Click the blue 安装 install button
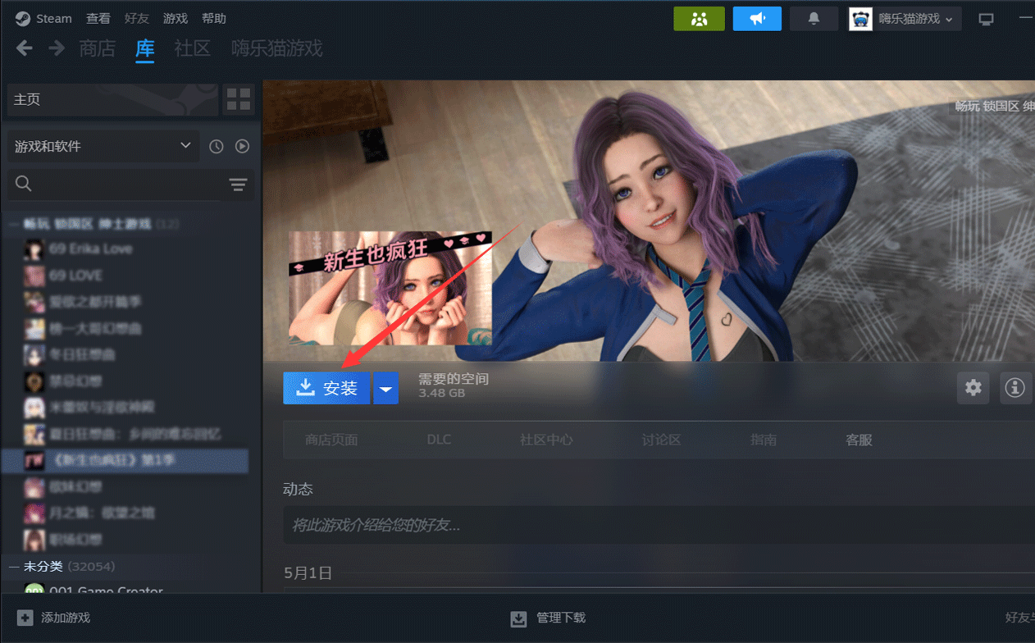 [326, 388]
